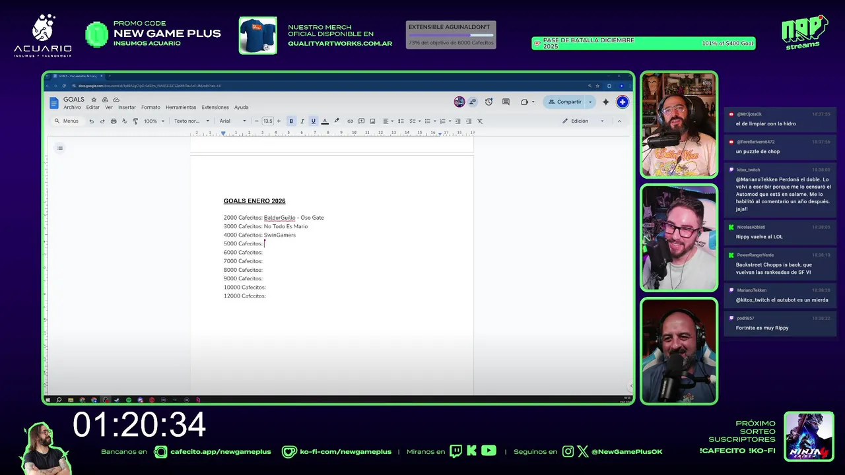Undo the last edit
Screen dimensions: 845x475
tap(91, 121)
